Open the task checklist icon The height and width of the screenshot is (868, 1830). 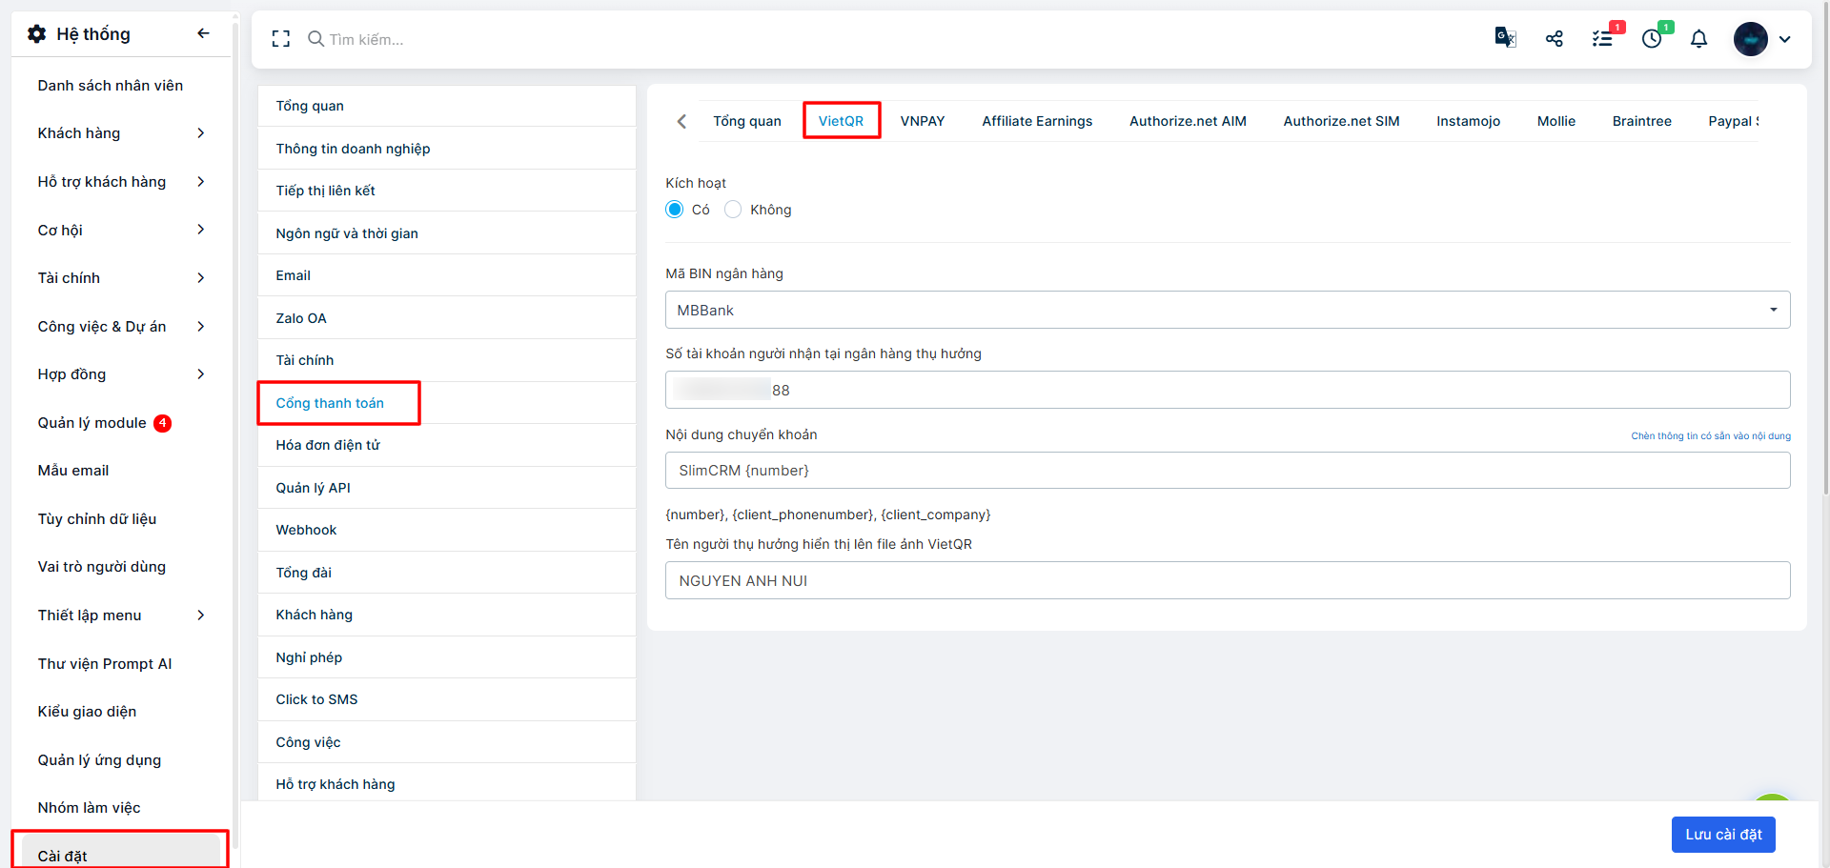click(x=1603, y=39)
